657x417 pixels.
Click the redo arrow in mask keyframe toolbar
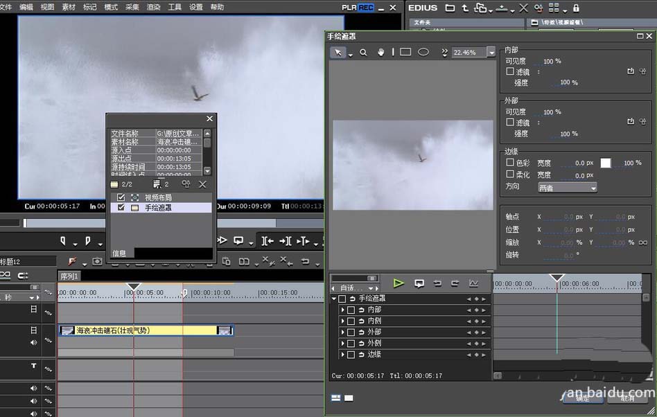click(455, 283)
